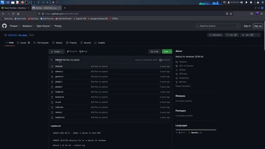Viewport: 265px width, 149px height.
Task: Open the reader view icon in address bar
Action: point(227,14)
